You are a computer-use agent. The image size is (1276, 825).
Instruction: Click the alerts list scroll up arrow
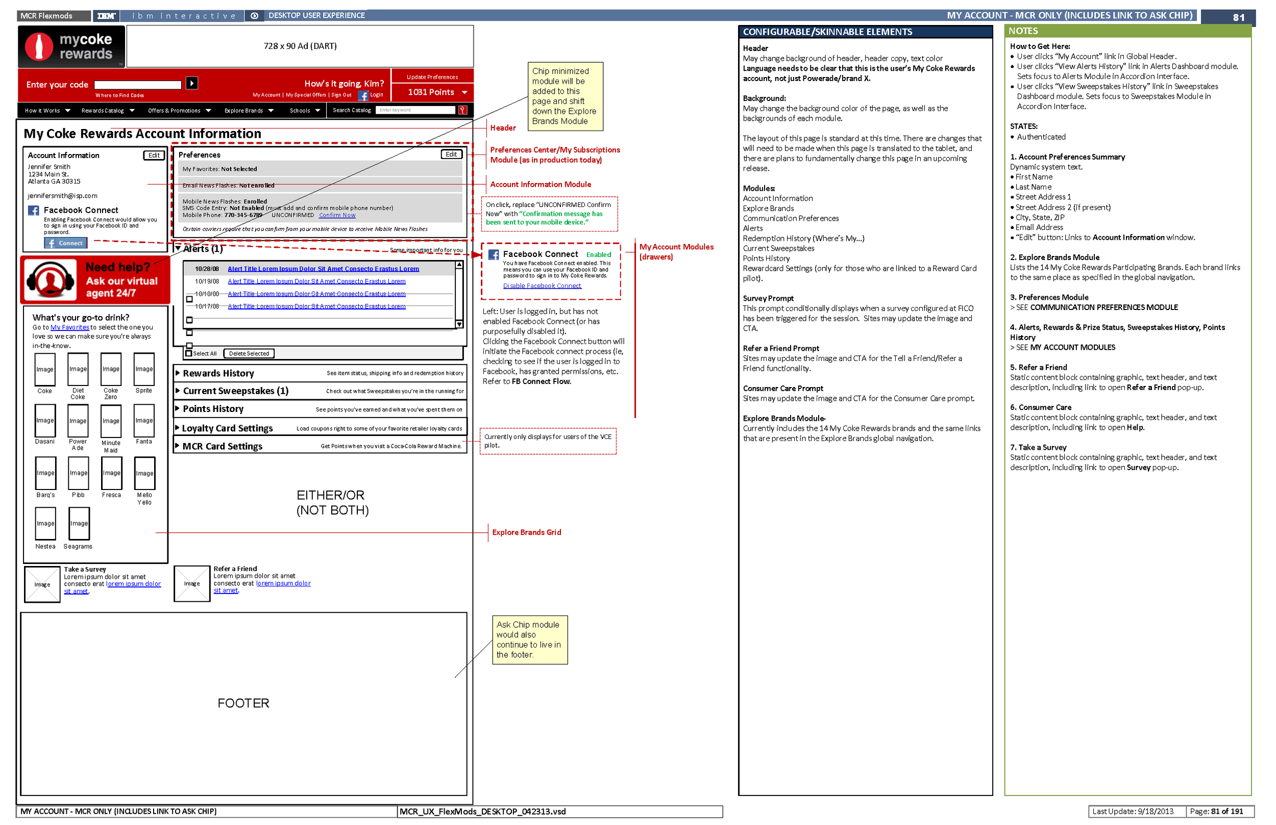pyautogui.click(x=459, y=265)
